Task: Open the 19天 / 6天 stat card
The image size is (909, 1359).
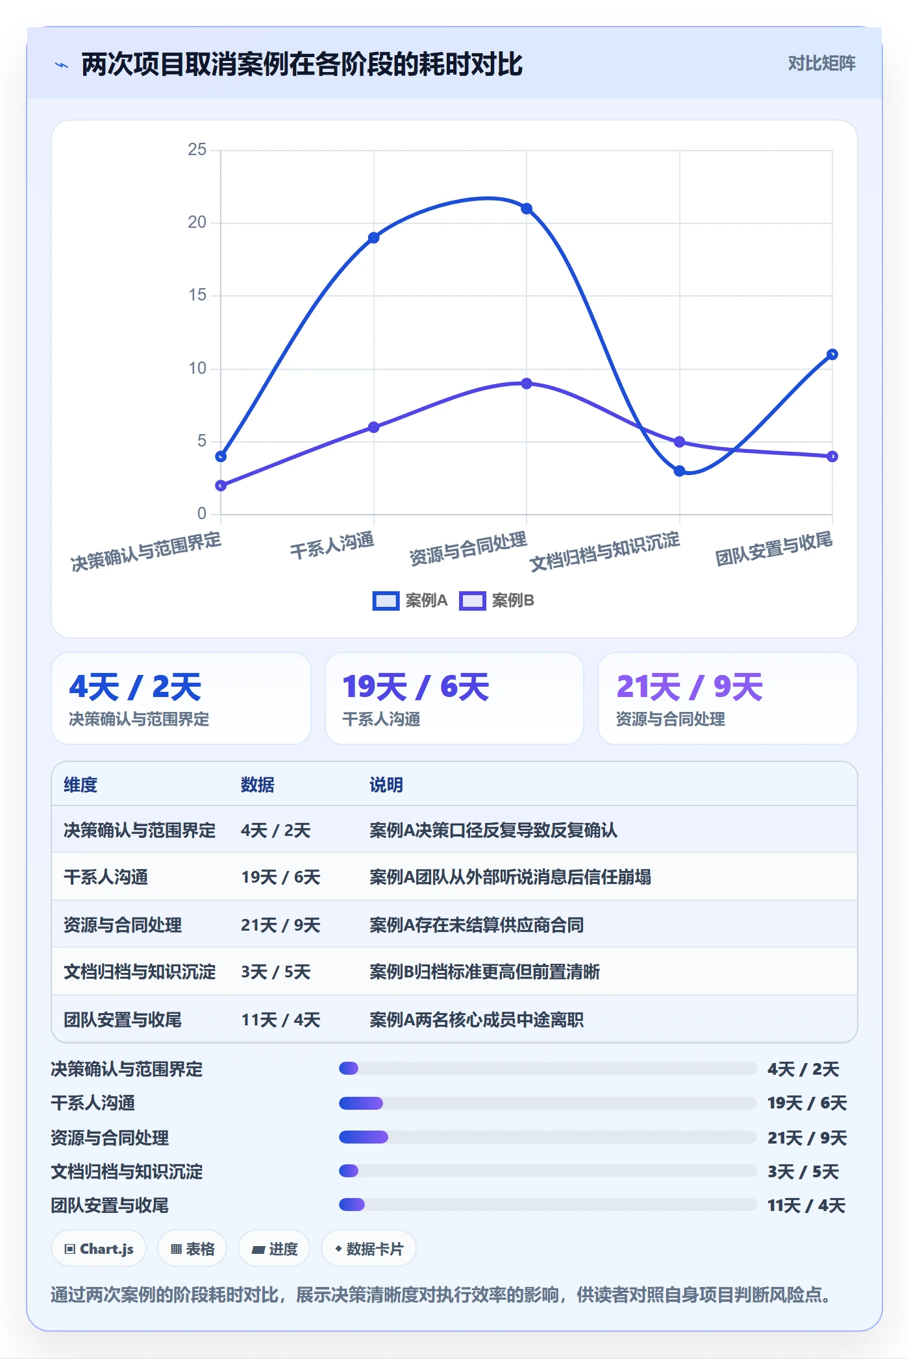Action: coord(454,698)
